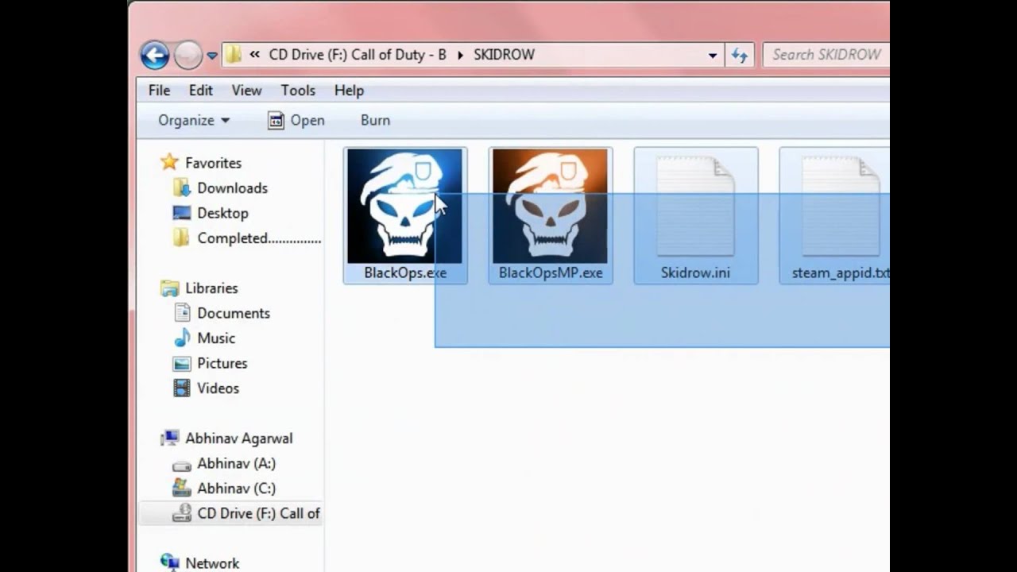Screen dimensions: 1017x572
Task: Click the Pictures library icon
Action: [x=182, y=363]
